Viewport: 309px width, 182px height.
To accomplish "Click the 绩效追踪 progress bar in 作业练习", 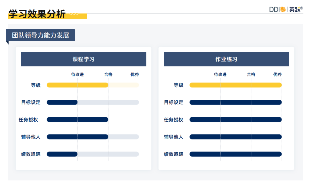I will pyautogui.click(x=235, y=154).
